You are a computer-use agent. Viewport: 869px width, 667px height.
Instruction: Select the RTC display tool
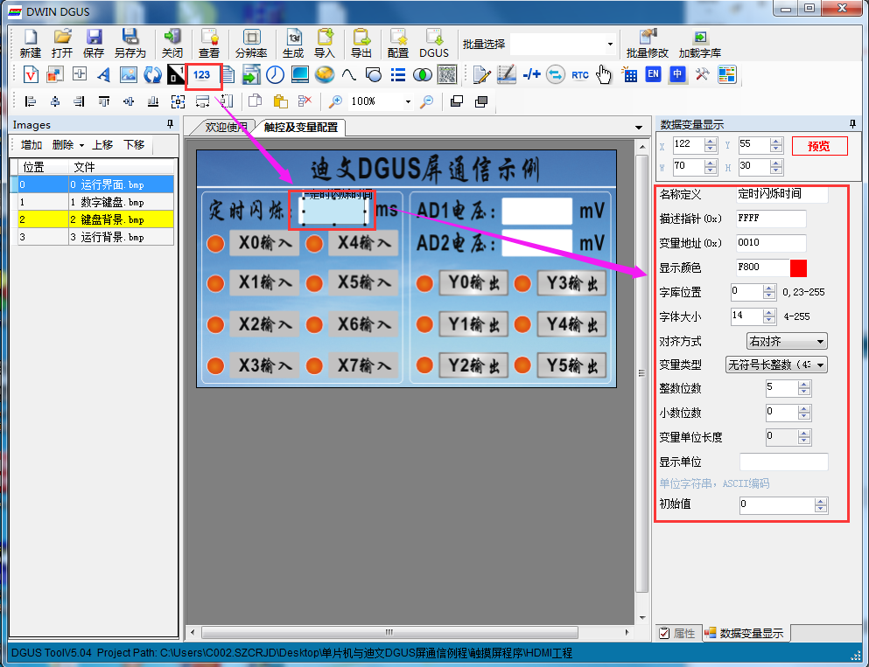pyautogui.click(x=579, y=74)
